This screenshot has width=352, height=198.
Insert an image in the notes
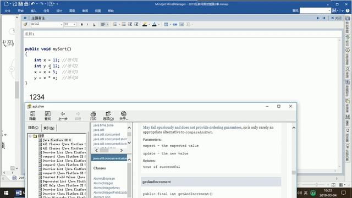(182, 24)
